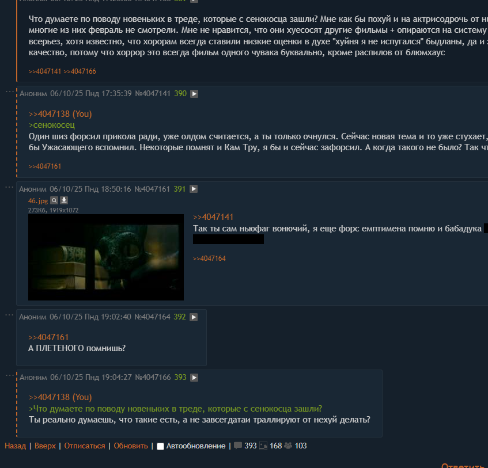Open the three-dots menu for post 391
The width and height of the screenshot is (488, 468).
coord(9,187)
